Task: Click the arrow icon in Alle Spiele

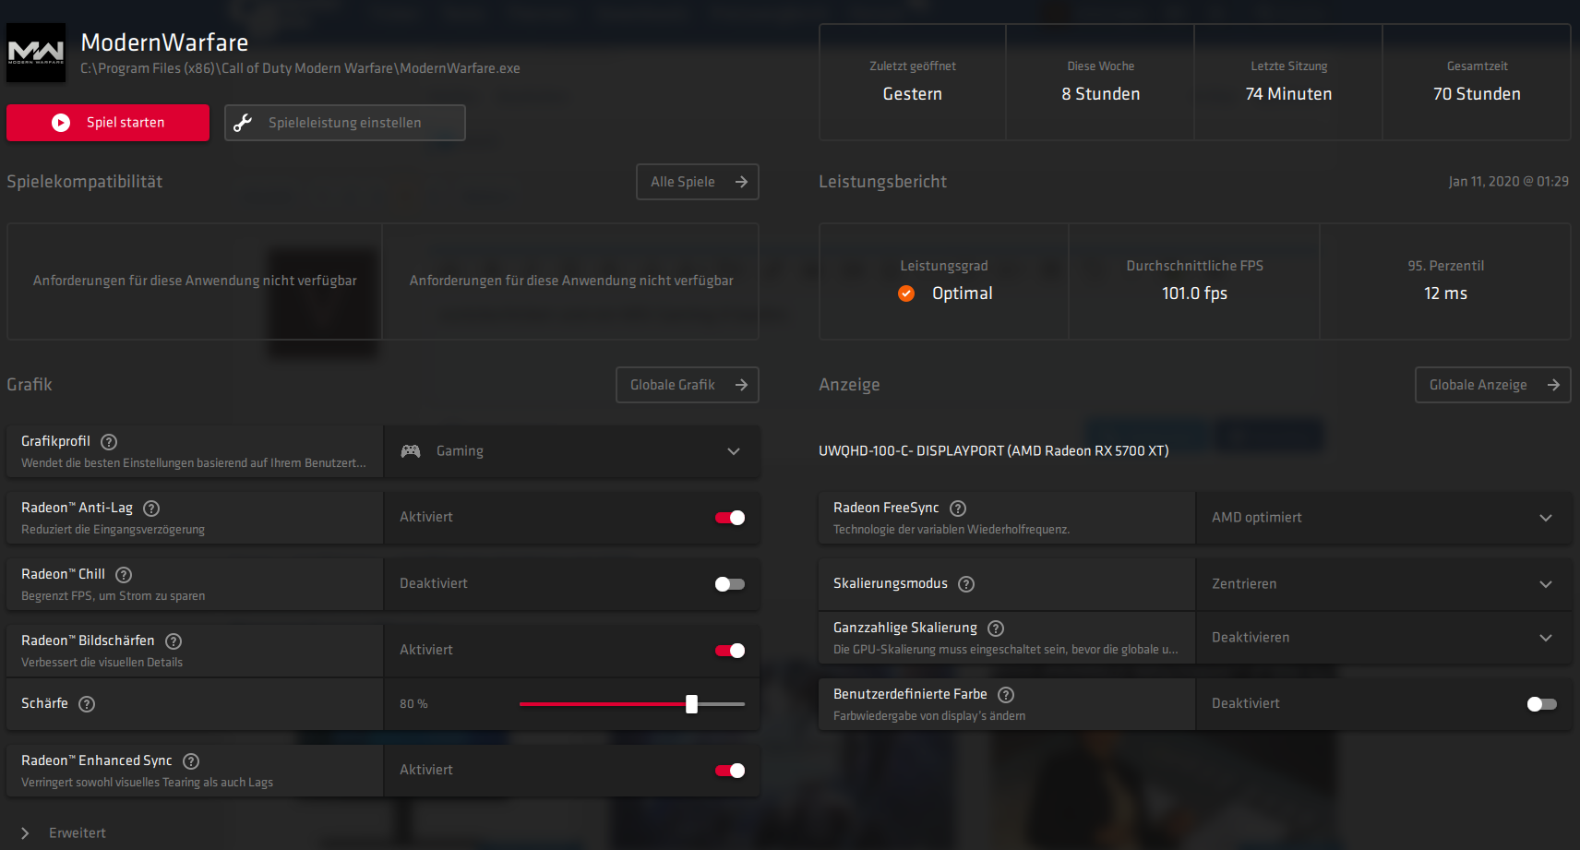Action: 741,182
